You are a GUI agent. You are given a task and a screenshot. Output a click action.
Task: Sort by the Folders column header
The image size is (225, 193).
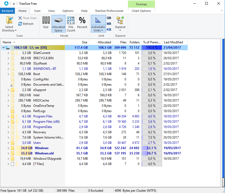click(135, 42)
